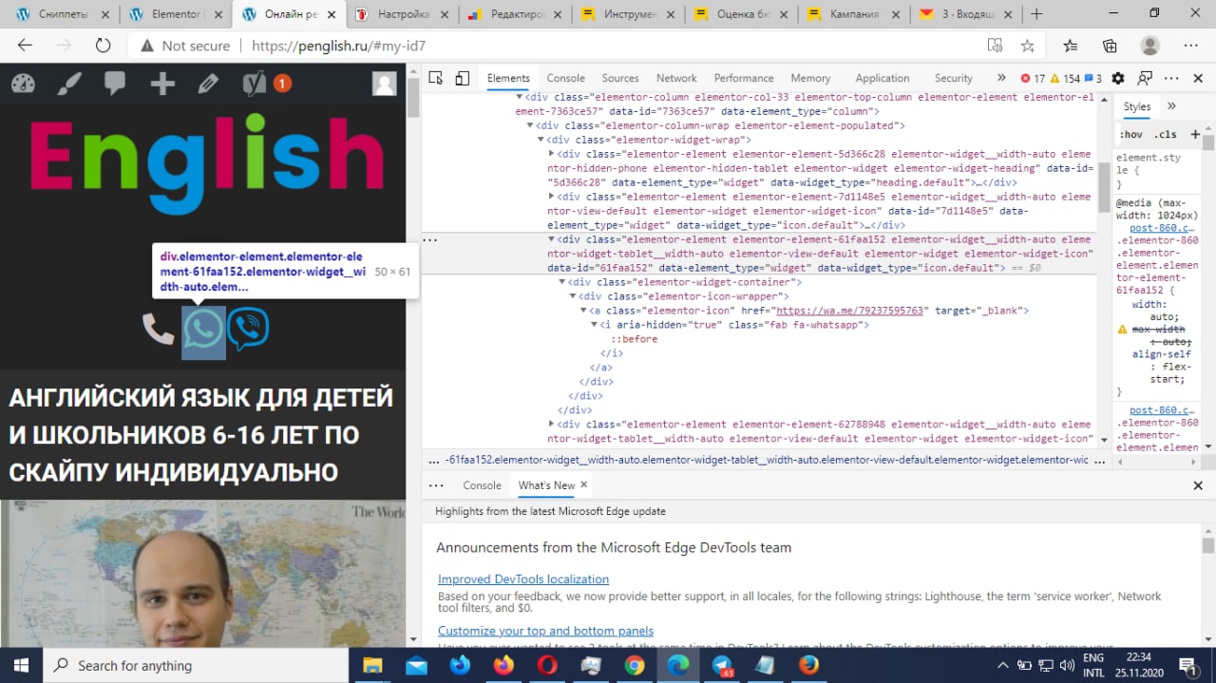This screenshot has width=1216, height=683.
Task: Refresh the page in browser
Action: (103, 46)
